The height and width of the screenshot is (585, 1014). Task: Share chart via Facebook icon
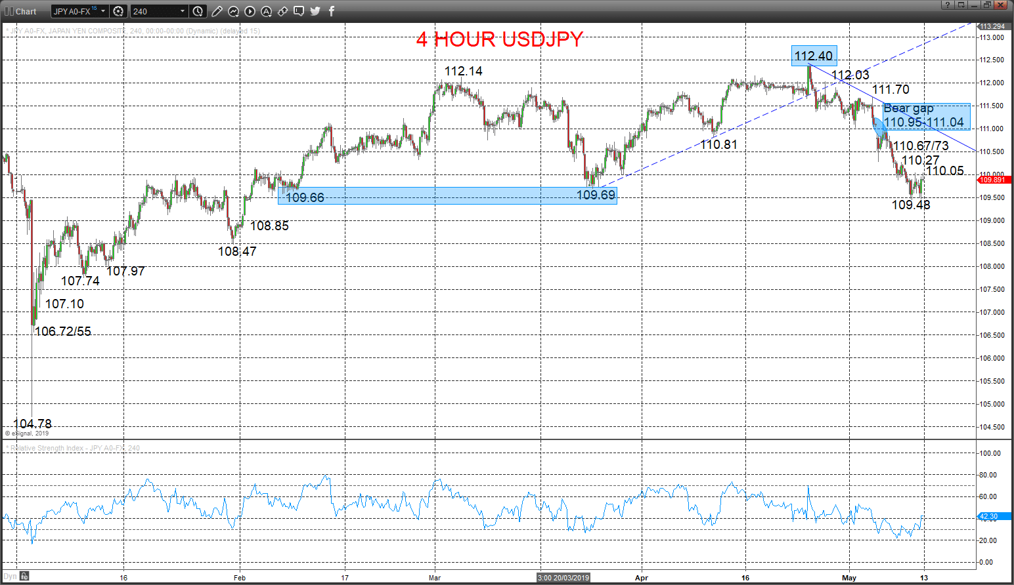331,11
